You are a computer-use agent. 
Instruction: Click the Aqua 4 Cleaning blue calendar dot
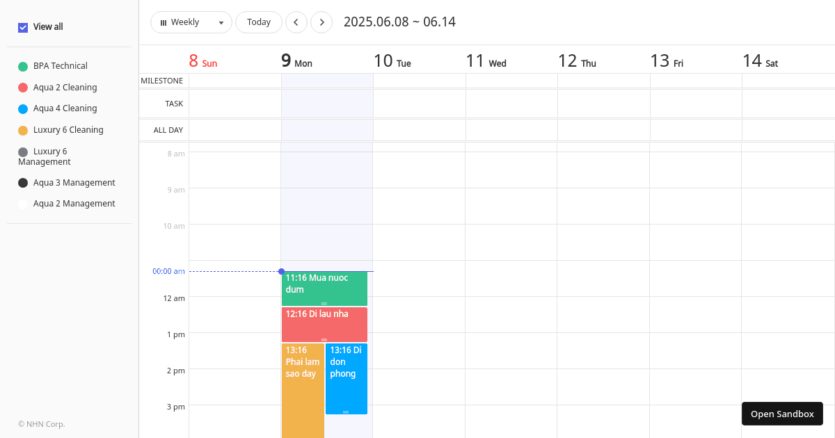point(22,108)
